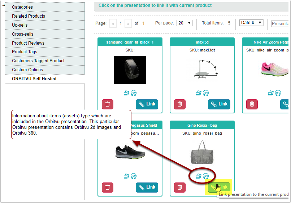Click the partially visible Link button on Nike card

coord(284,104)
